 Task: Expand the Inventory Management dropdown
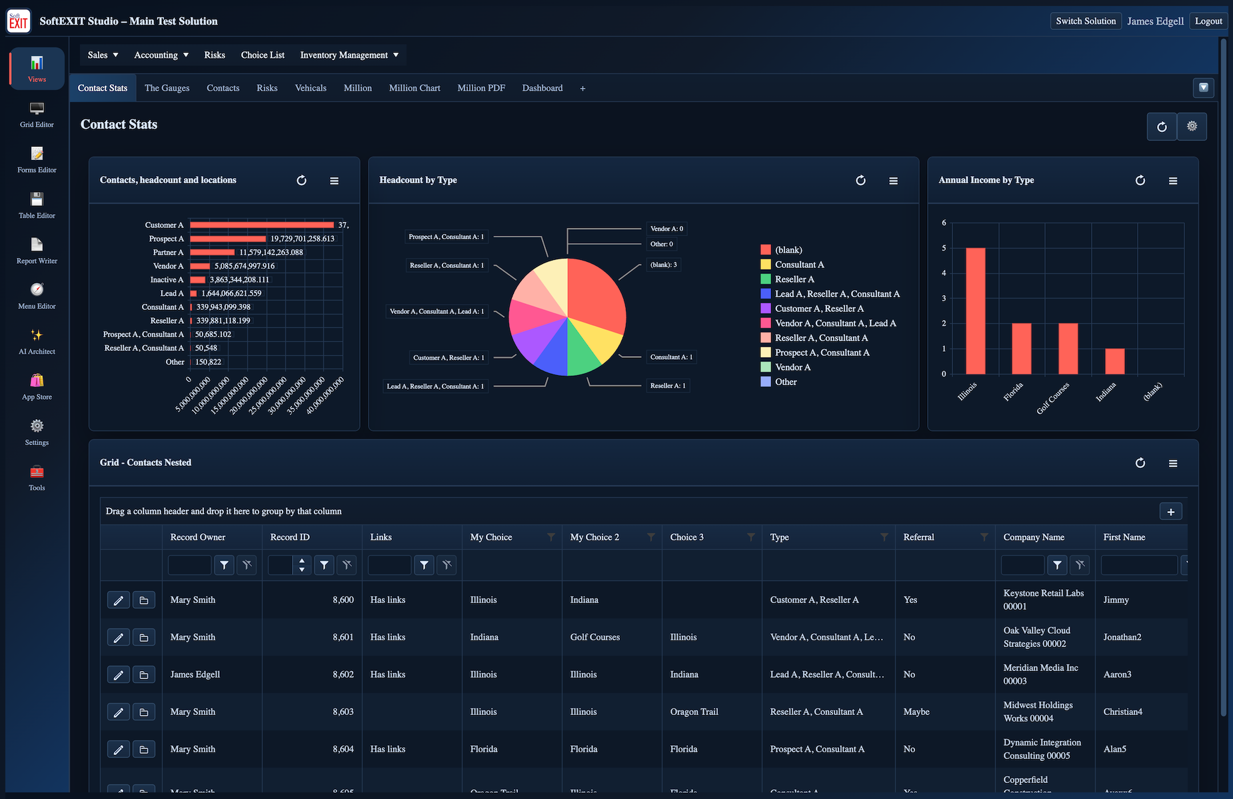[349, 55]
